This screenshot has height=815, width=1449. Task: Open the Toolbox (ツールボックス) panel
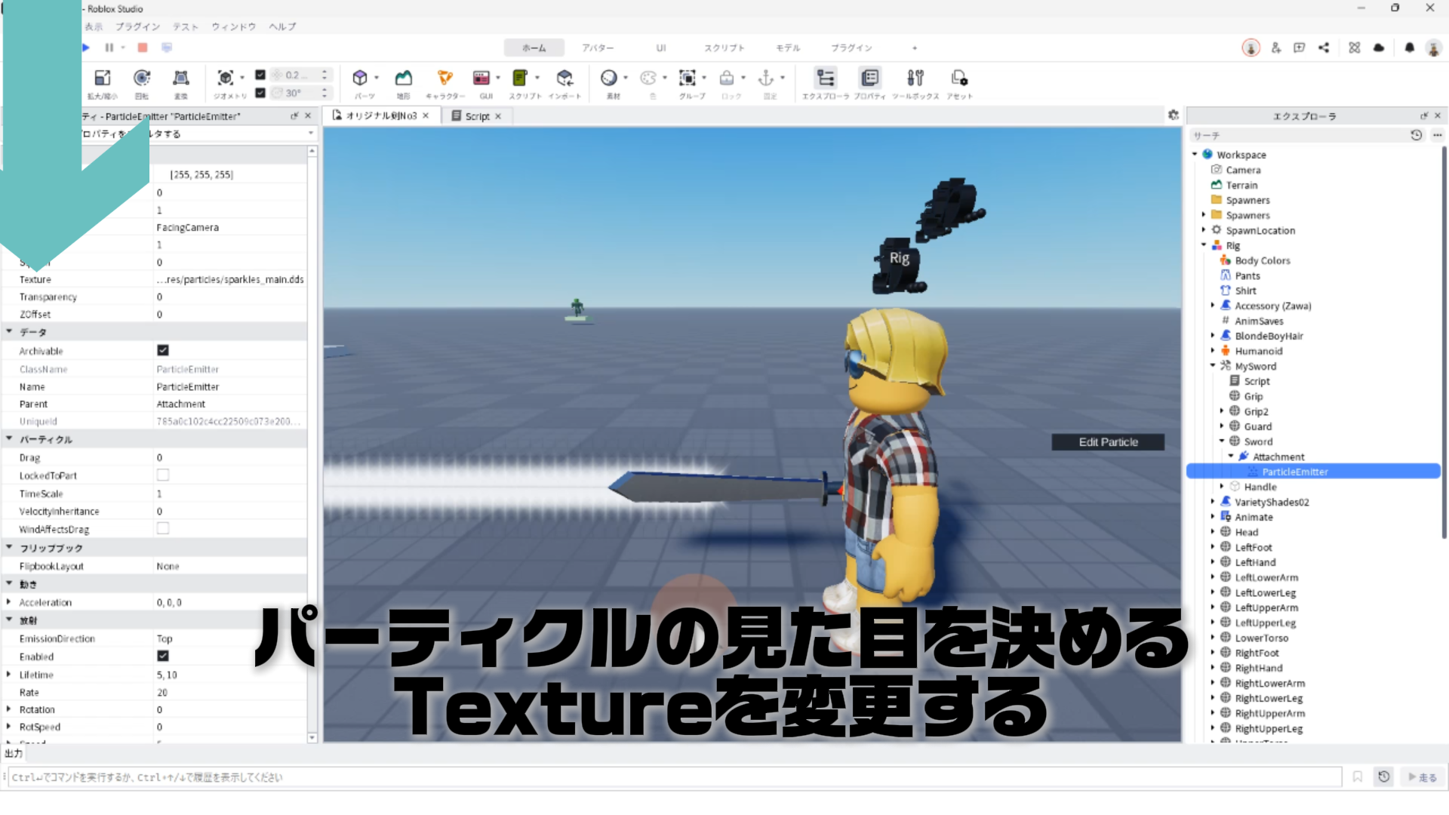pyautogui.click(x=915, y=79)
